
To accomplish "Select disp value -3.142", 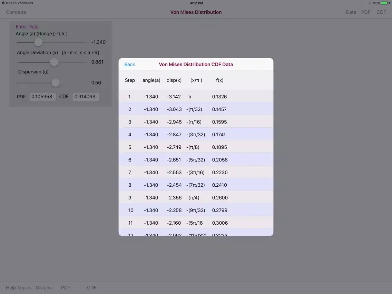I will (174, 97).
